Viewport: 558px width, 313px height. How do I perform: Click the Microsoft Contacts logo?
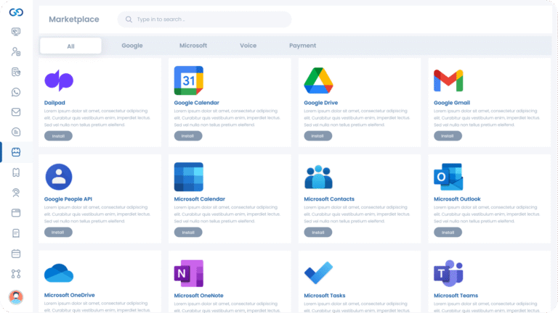(x=318, y=177)
